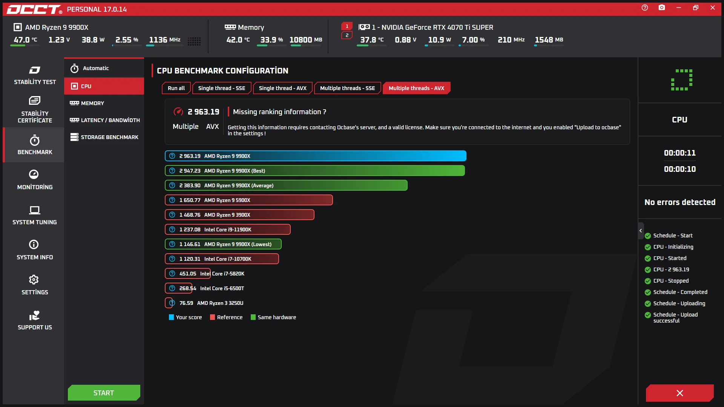Click info icon on the Ryzen 3 3250U bar
Screen dimensions: 724x407
pos(172,303)
